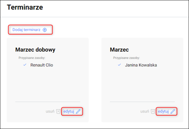Click the plus circle icon beside Dodaj terminarz
Screen dimensions: 189x129
[45, 30]
